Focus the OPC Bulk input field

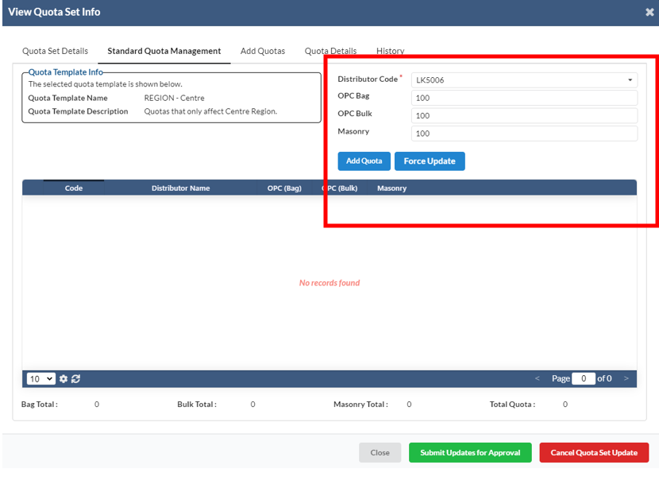click(524, 116)
